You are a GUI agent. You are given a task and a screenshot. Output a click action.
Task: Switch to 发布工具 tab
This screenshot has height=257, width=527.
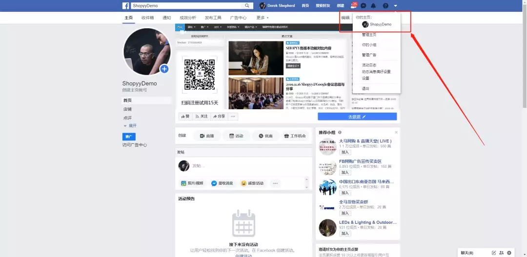(x=213, y=18)
